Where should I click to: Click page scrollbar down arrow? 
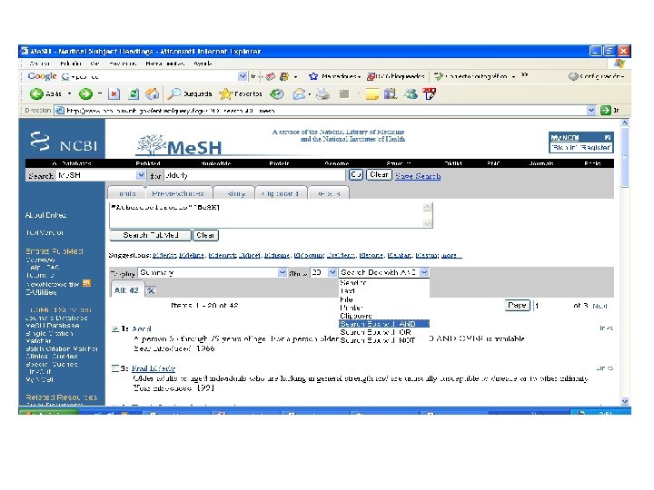pyautogui.click(x=624, y=402)
